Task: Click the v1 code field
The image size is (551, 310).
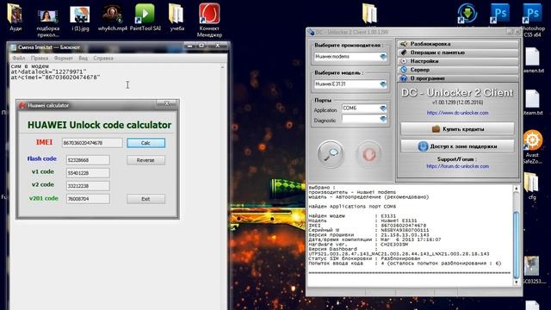Action: [88, 173]
